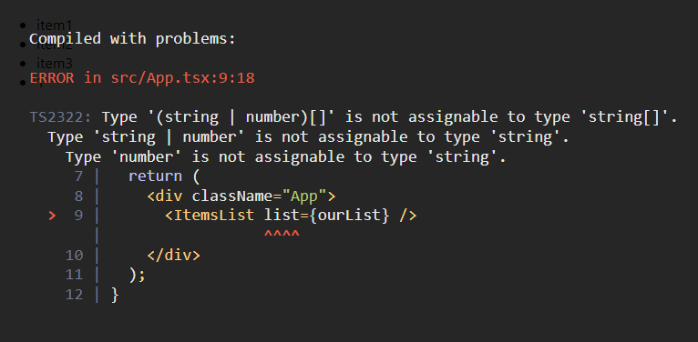Click the "Type 'number' is not assignable" line
698x342 pixels.
click(x=286, y=156)
